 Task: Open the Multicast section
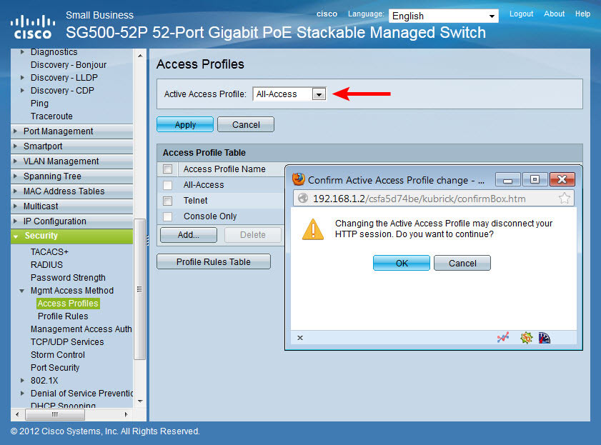click(72, 206)
